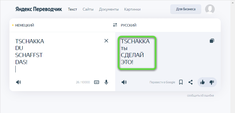Click the Перевести в Google link
The height and width of the screenshot is (113, 235).
[162, 82]
